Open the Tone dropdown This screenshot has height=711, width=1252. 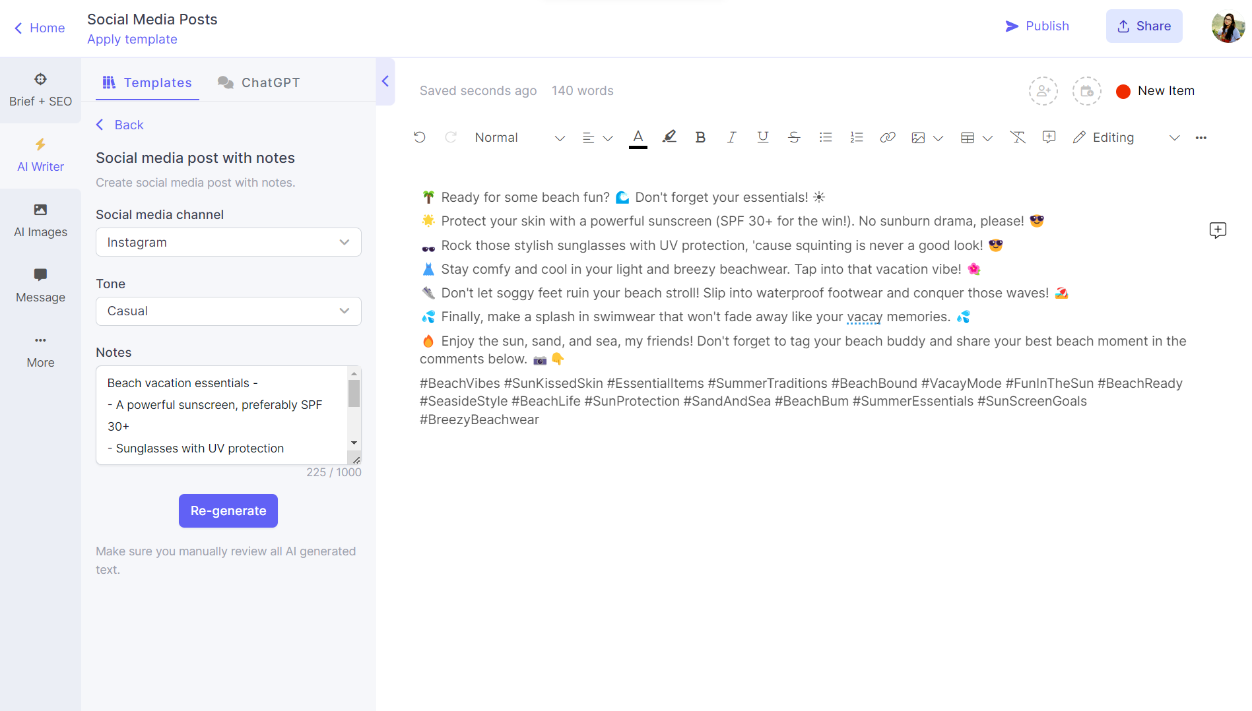pyautogui.click(x=228, y=311)
